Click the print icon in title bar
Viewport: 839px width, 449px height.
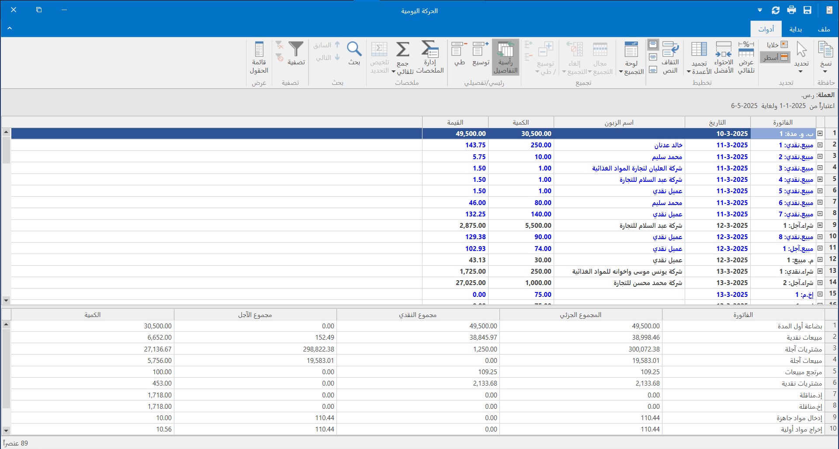click(x=791, y=10)
